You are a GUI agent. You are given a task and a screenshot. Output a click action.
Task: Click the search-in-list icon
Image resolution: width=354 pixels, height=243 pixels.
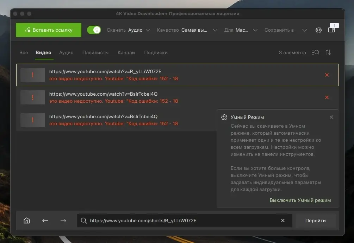click(x=315, y=52)
